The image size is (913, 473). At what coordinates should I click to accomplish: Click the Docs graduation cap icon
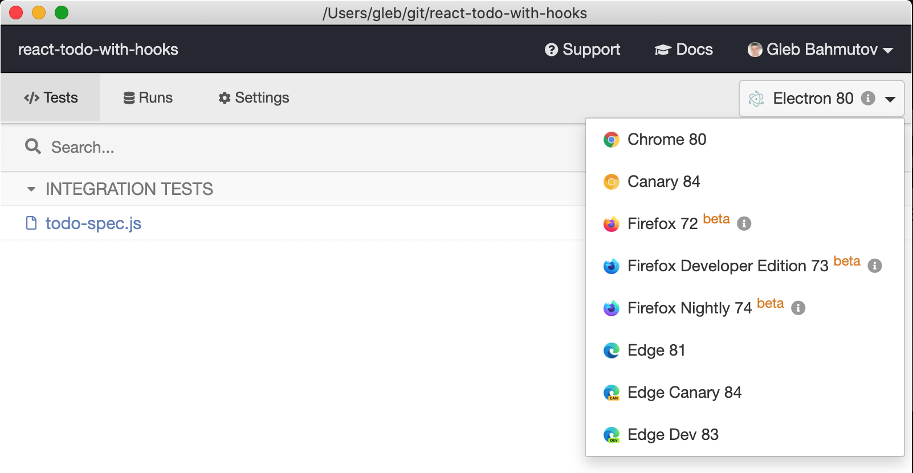point(662,50)
